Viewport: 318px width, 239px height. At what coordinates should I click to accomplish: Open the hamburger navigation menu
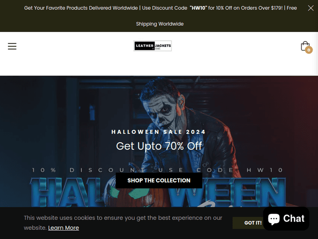(x=12, y=46)
